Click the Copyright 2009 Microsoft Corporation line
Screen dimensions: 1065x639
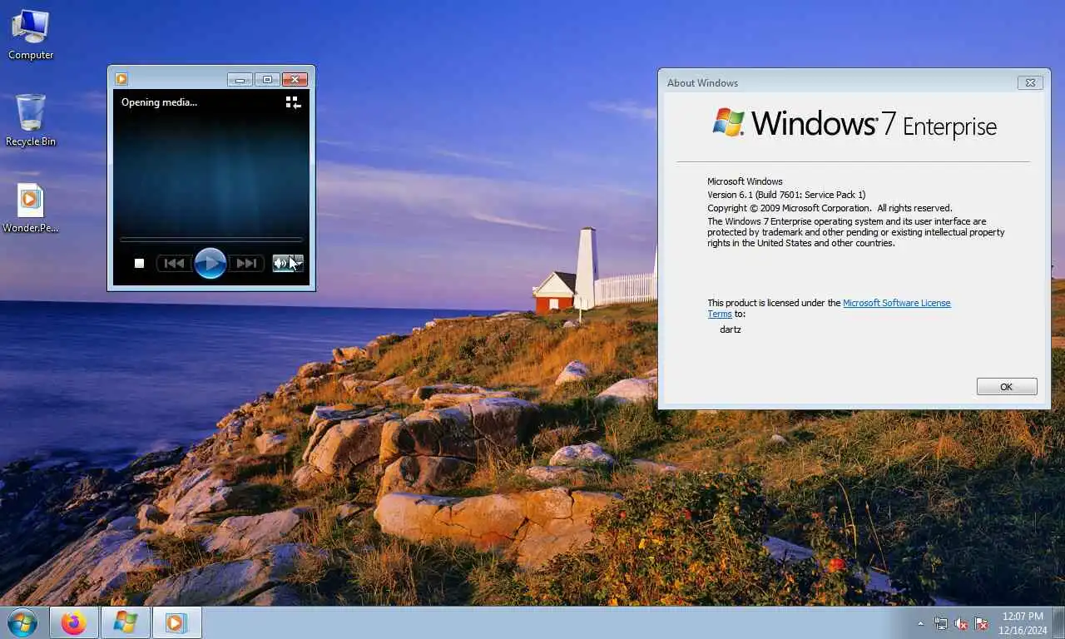830,208
